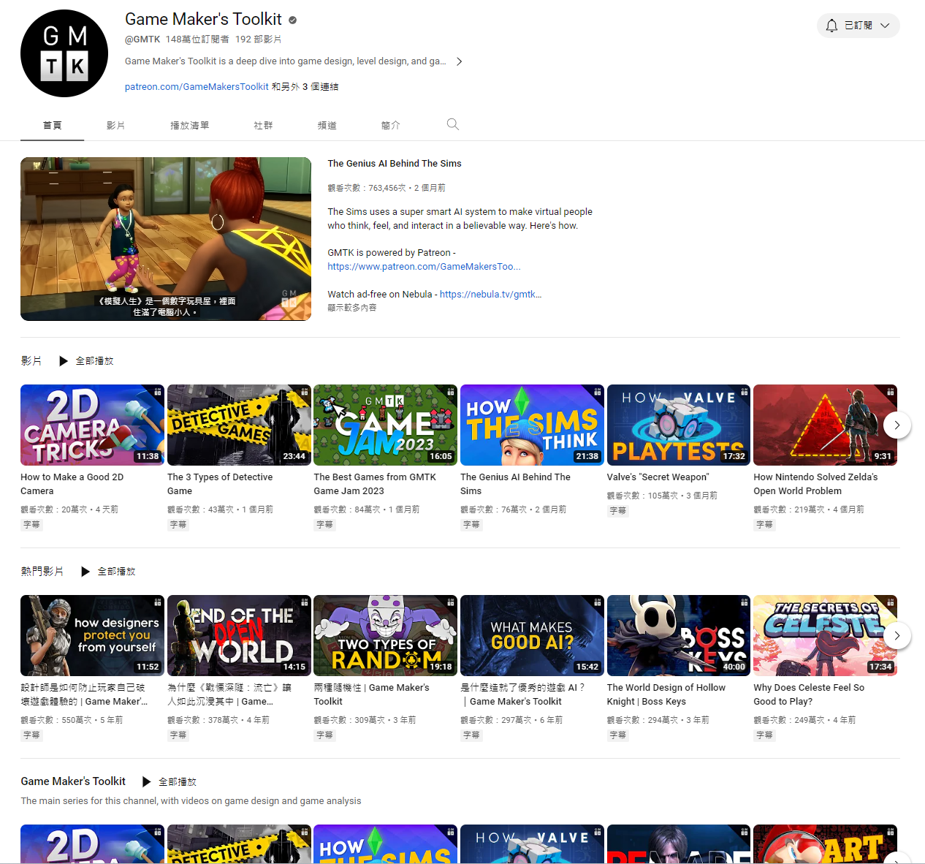The image size is (925, 864).
Task: Click 觀看次數 763,456次 text of featured video
Action: point(367,188)
